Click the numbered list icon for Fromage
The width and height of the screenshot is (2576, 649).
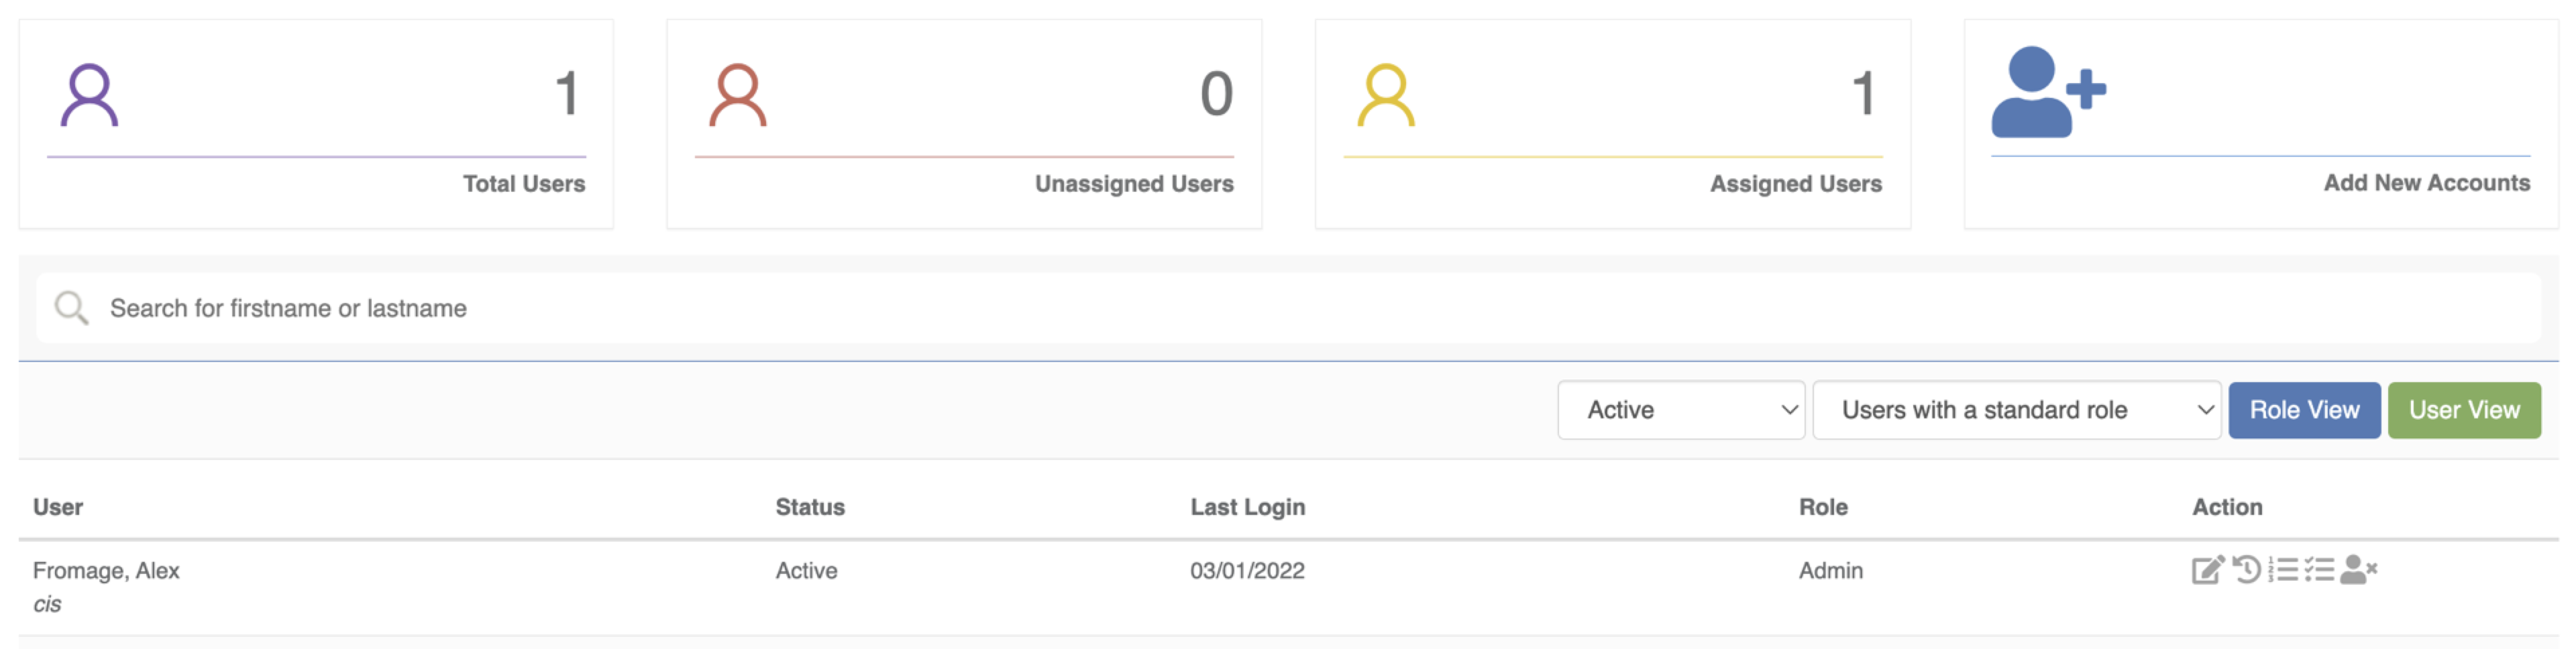pyautogui.click(x=2283, y=570)
